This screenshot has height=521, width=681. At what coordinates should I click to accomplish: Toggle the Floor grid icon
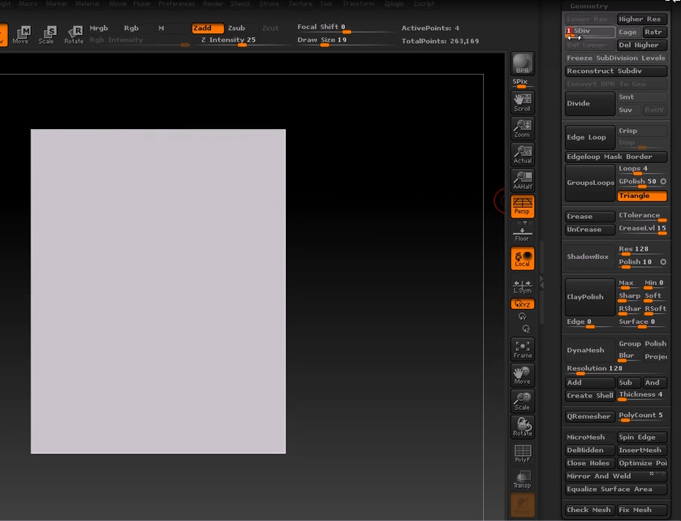[x=522, y=235]
